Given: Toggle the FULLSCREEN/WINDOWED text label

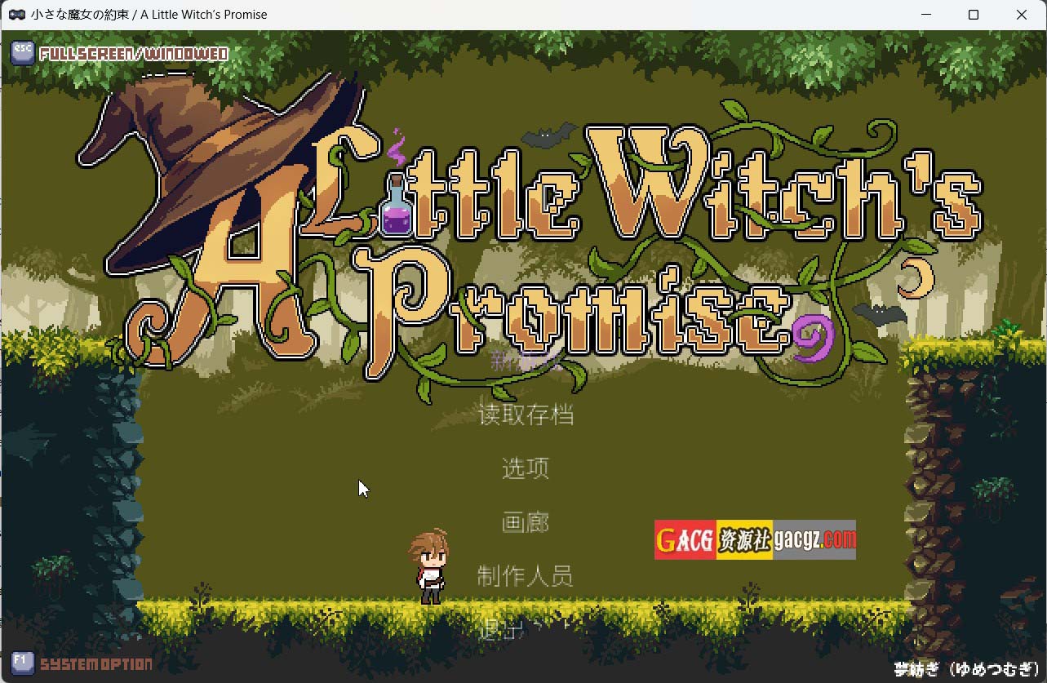Looking at the screenshot, I should [x=134, y=54].
